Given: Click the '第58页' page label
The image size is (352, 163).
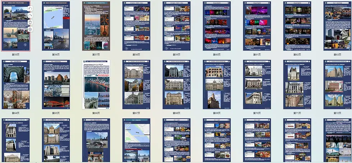Looking at the screenshot, I should pyautogui.click(x=136, y=54).
